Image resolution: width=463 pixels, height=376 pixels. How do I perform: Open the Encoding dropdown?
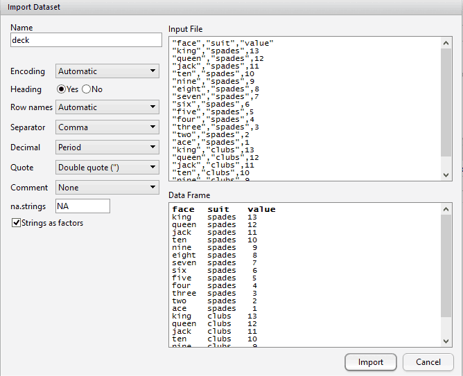[x=107, y=71]
